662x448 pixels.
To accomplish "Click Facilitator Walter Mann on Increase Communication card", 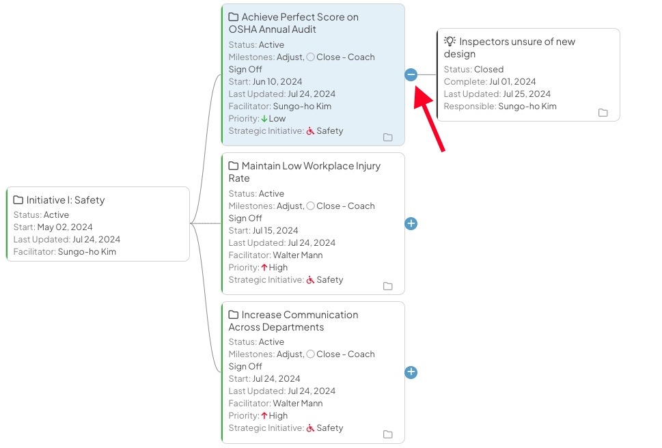I will pos(276,404).
